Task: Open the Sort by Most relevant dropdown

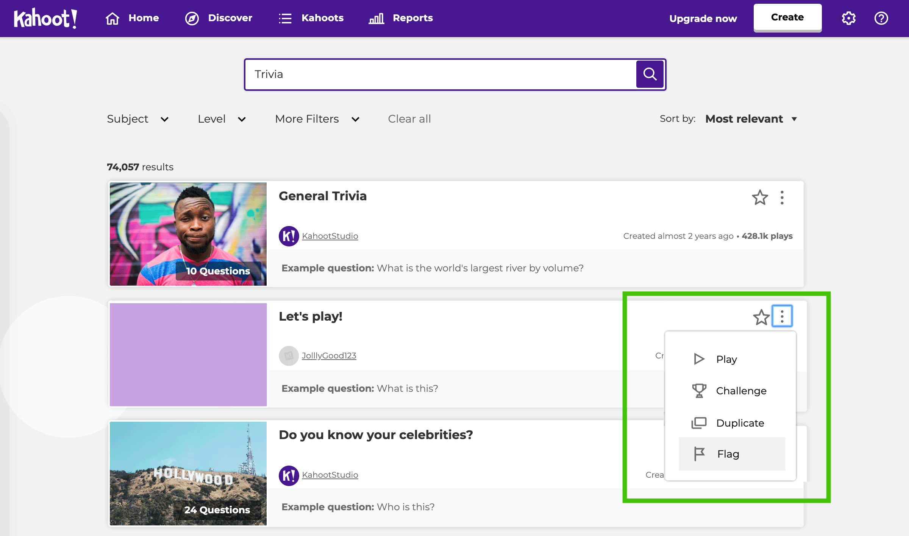Action: coord(751,119)
